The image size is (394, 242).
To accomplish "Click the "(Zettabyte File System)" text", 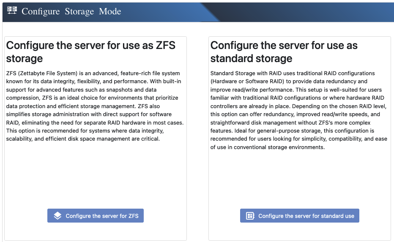I will pos(46,73).
